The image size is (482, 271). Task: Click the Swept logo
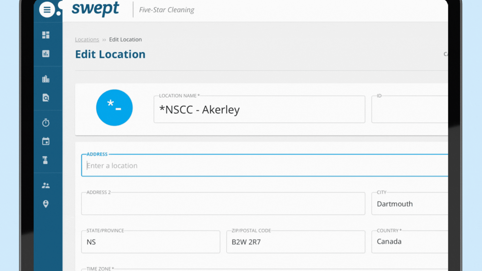point(95,9)
